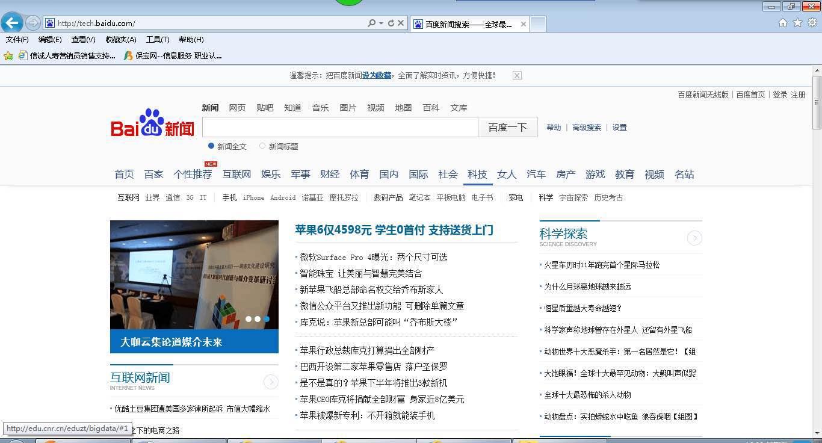Select the 新闻全文 radio button

pos(211,146)
